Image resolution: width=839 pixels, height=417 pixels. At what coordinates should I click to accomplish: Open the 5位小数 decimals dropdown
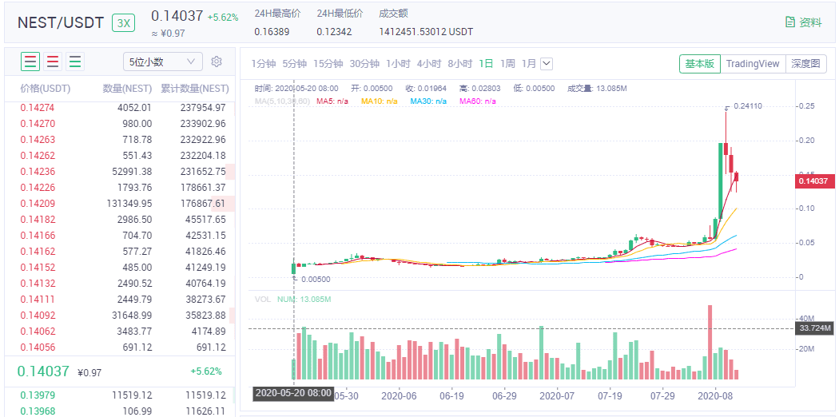pyautogui.click(x=163, y=62)
